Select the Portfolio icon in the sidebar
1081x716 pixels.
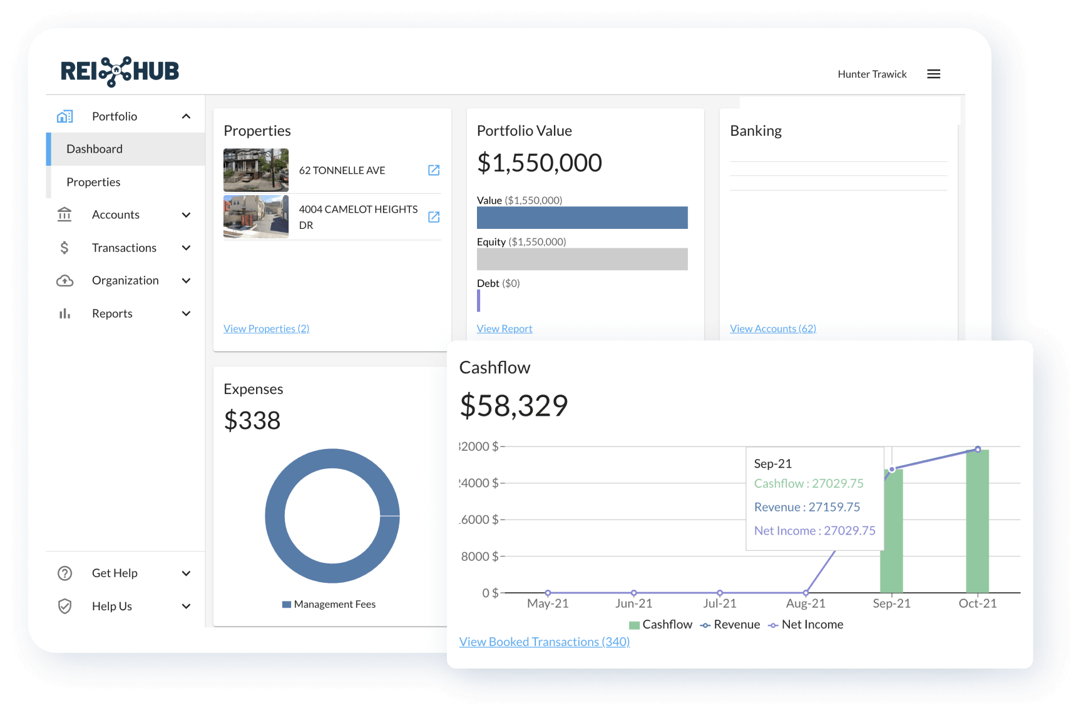64,116
